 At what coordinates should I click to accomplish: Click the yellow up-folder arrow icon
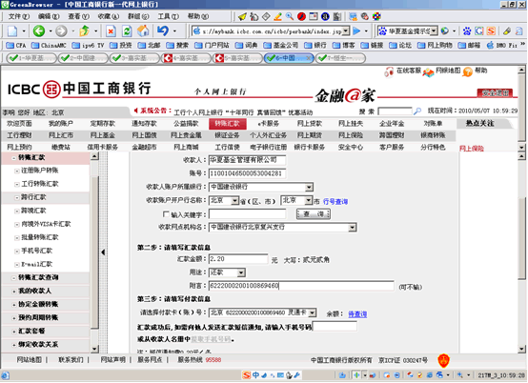[84, 31]
